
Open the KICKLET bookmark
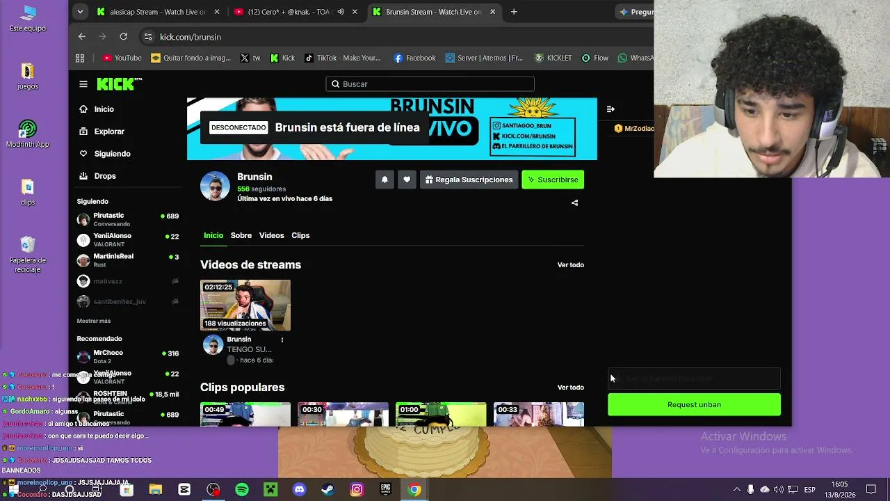pyautogui.click(x=553, y=58)
